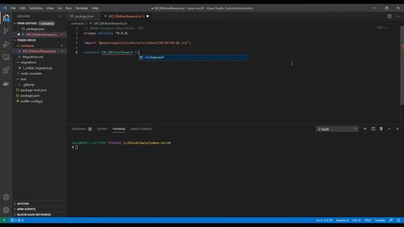
Task: Create a new terminal with plus icon
Action: [365, 129]
